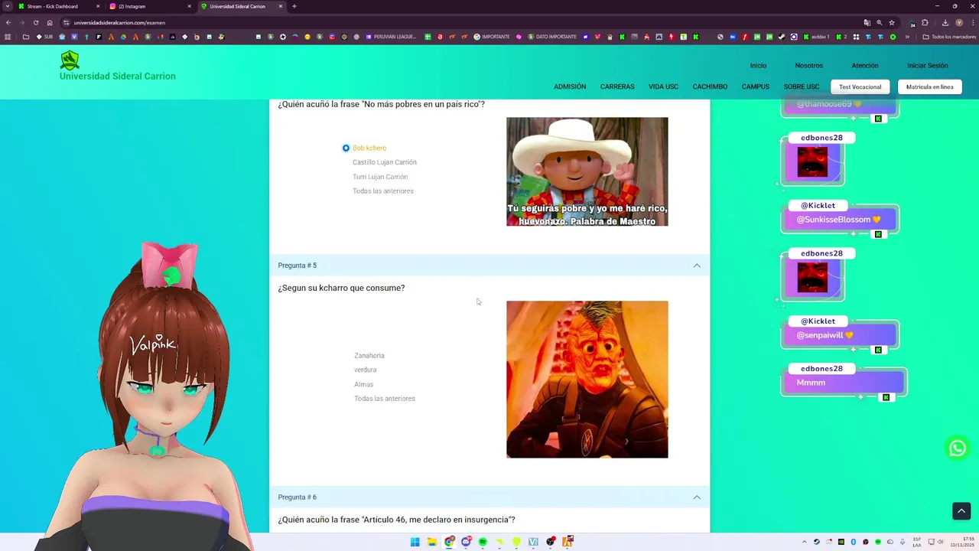The width and height of the screenshot is (979, 551).
Task: Choose Todas las anteriores under the Bob kchero question
Action: [382, 191]
